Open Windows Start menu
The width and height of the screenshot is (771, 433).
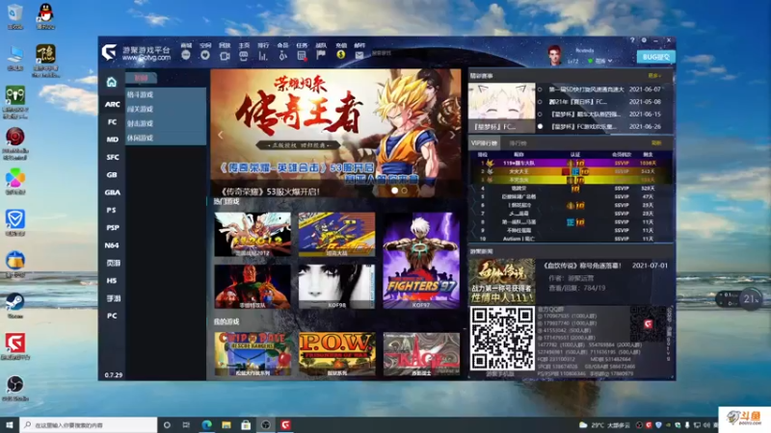10,424
